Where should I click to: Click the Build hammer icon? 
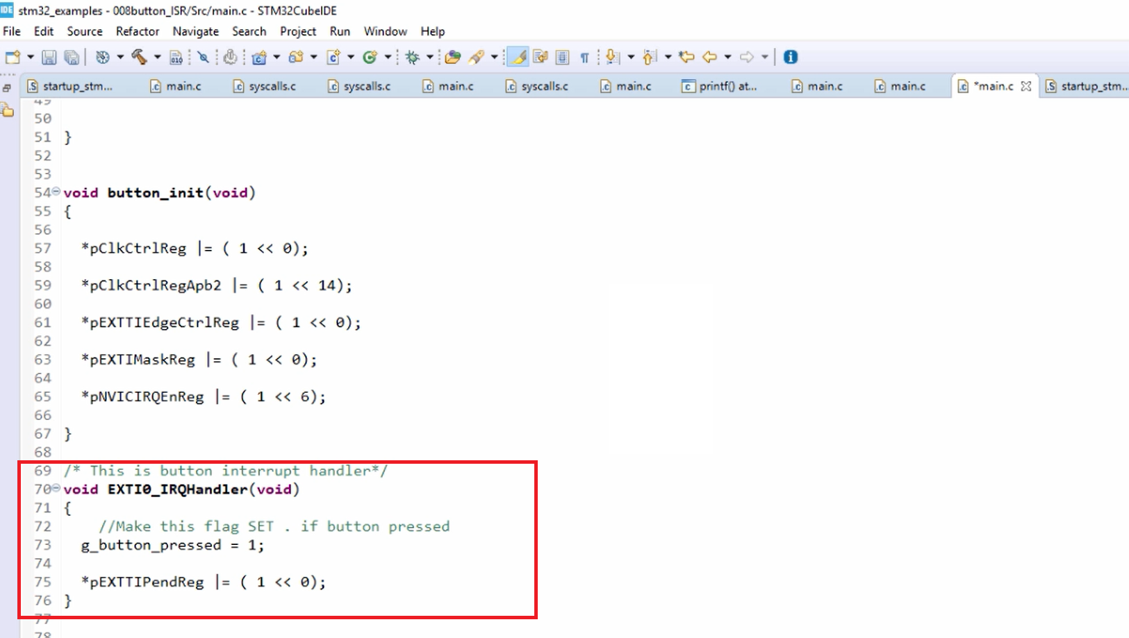(139, 58)
